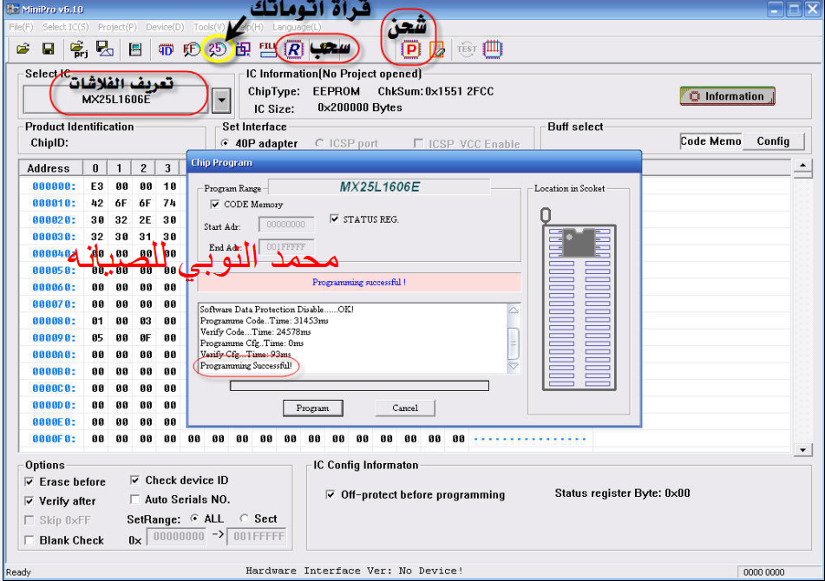The width and height of the screenshot is (825, 581).
Task: Click the R read chip icon
Action: click(x=293, y=49)
